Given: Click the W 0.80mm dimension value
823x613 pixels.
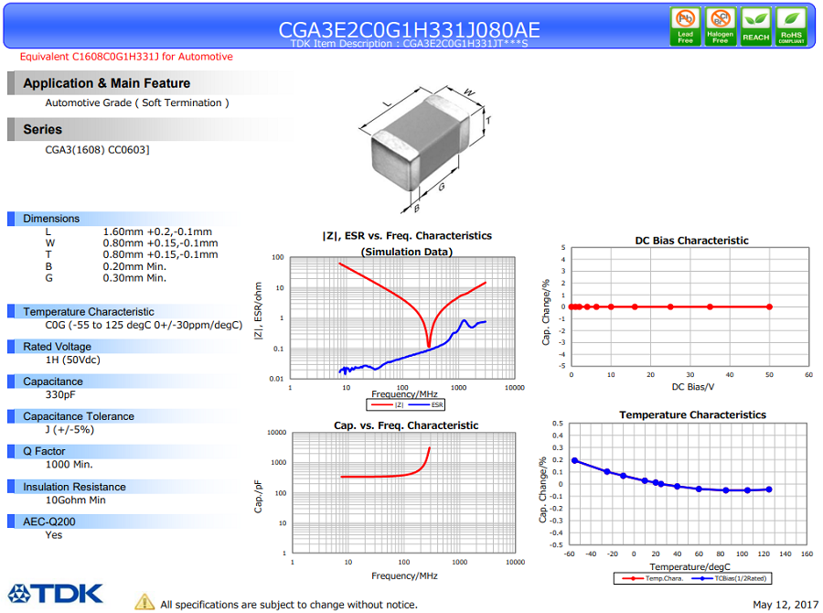Looking at the screenshot, I should (x=160, y=243).
